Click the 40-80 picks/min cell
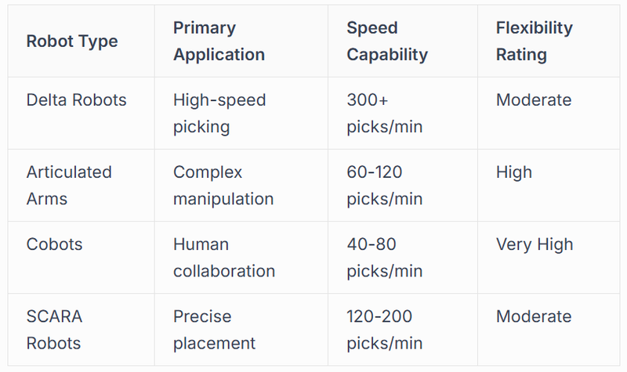 point(384,258)
